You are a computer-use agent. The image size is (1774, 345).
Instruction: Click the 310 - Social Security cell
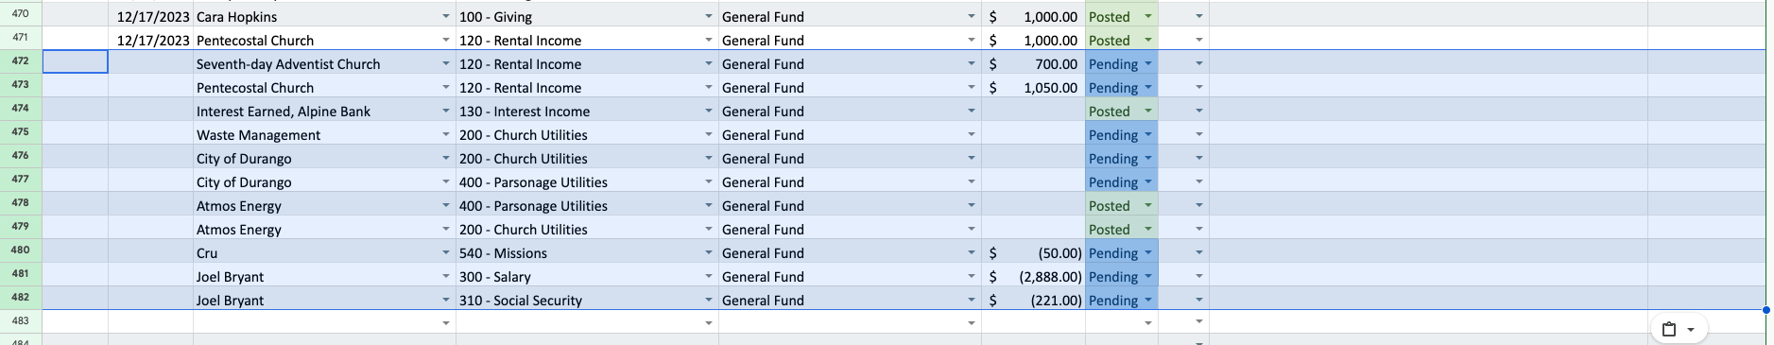(587, 300)
